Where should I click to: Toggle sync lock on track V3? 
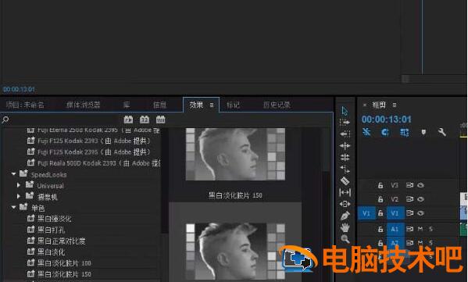click(x=409, y=185)
